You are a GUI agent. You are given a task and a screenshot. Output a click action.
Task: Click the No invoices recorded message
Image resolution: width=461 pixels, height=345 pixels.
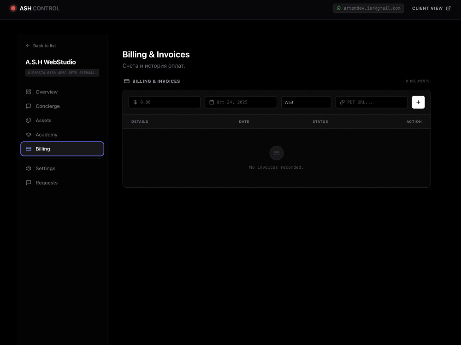pos(276,167)
